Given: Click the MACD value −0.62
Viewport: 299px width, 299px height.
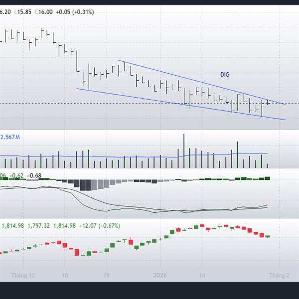Looking at the screenshot, I should pos(16,175).
